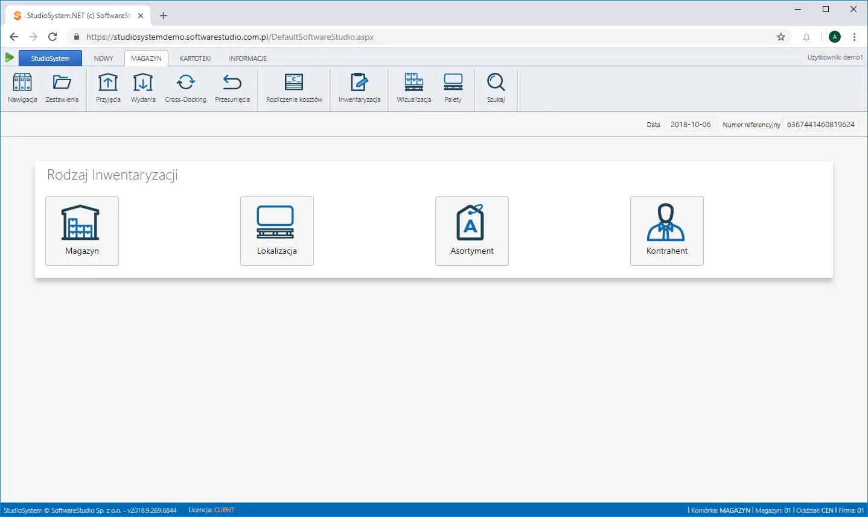
Task: Reload the page with refresh icon
Action: point(53,37)
